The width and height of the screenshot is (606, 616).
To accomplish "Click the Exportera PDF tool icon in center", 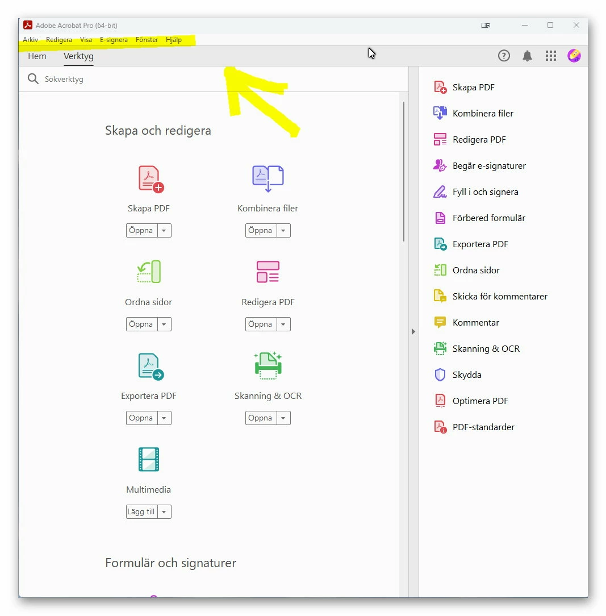I will pos(151,367).
